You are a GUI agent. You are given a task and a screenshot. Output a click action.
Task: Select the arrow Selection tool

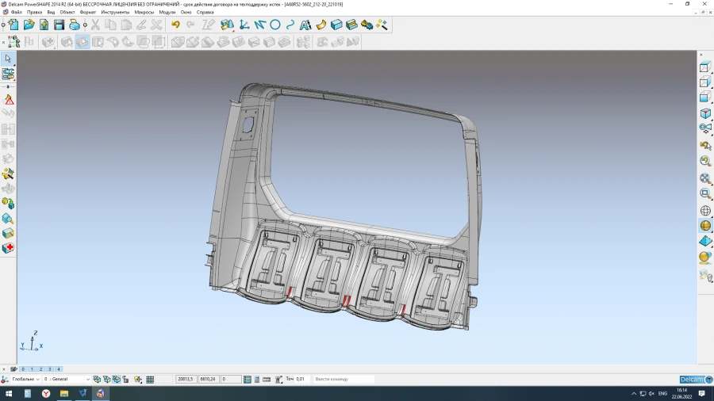coord(8,59)
